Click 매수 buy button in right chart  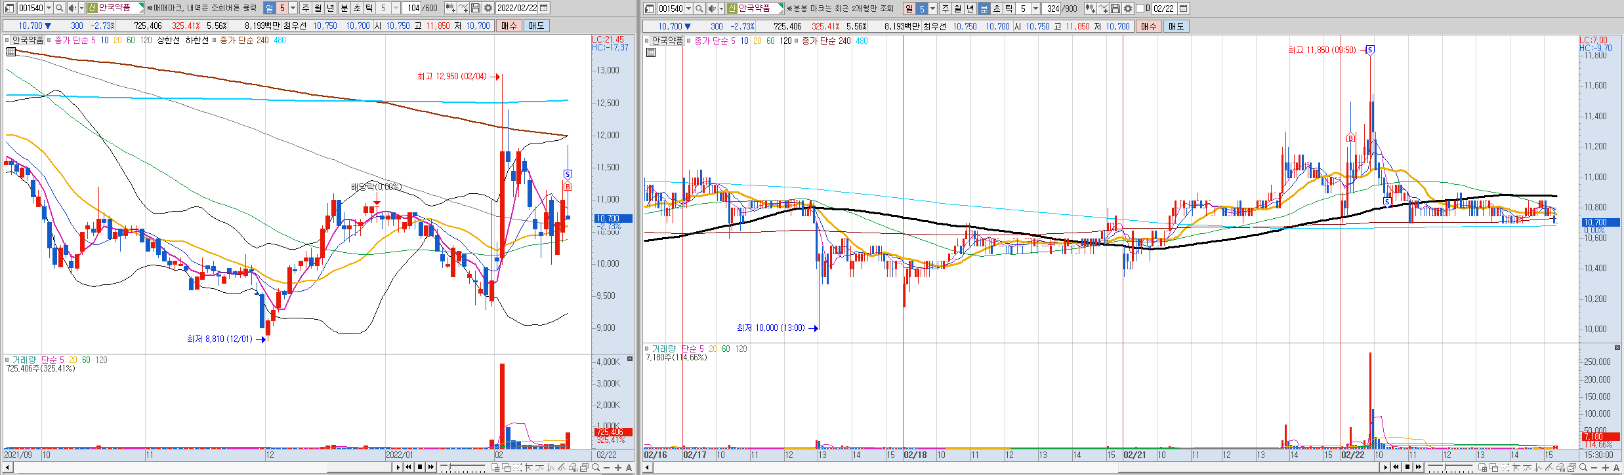point(1149,26)
